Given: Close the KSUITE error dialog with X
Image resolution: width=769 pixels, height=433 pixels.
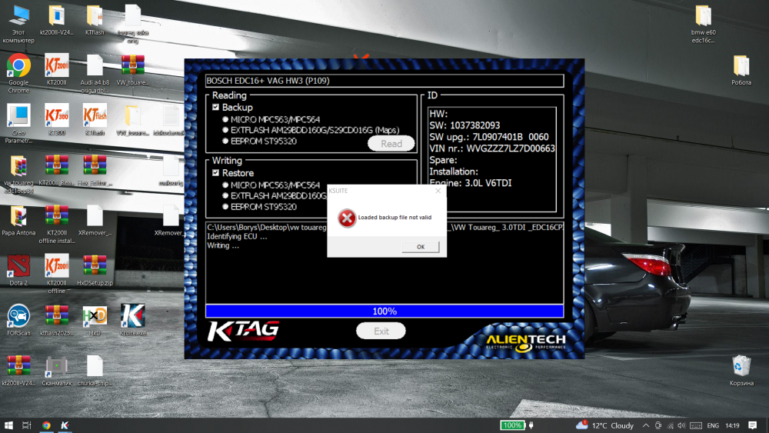Looking at the screenshot, I should (x=438, y=191).
